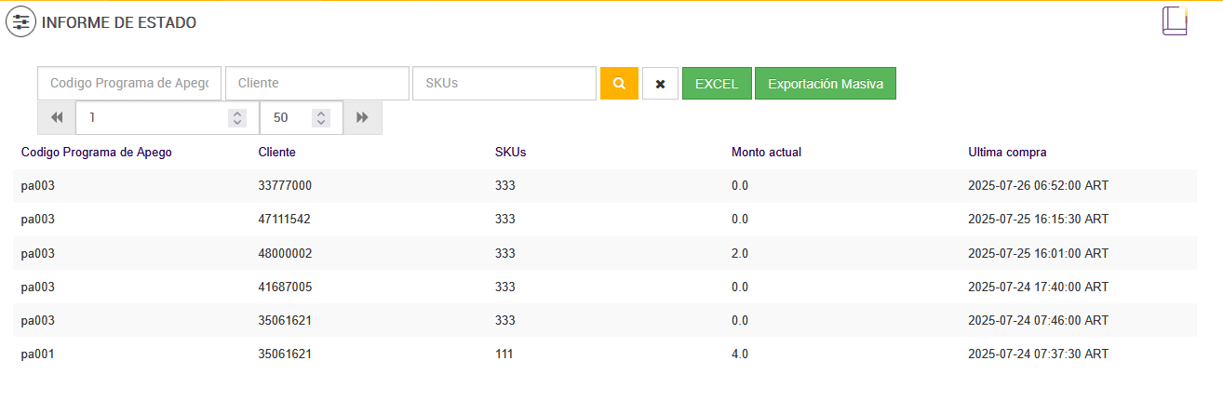
Task: Click the Ultima compra column header
Action: pyautogui.click(x=1007, y=152)
